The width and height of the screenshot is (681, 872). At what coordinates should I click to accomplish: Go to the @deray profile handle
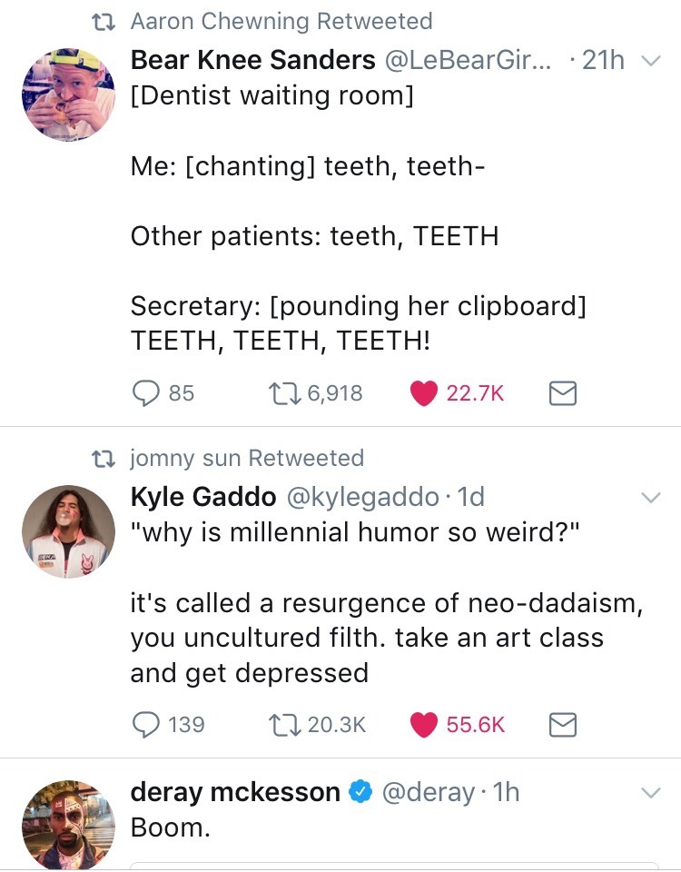[427, 792]
